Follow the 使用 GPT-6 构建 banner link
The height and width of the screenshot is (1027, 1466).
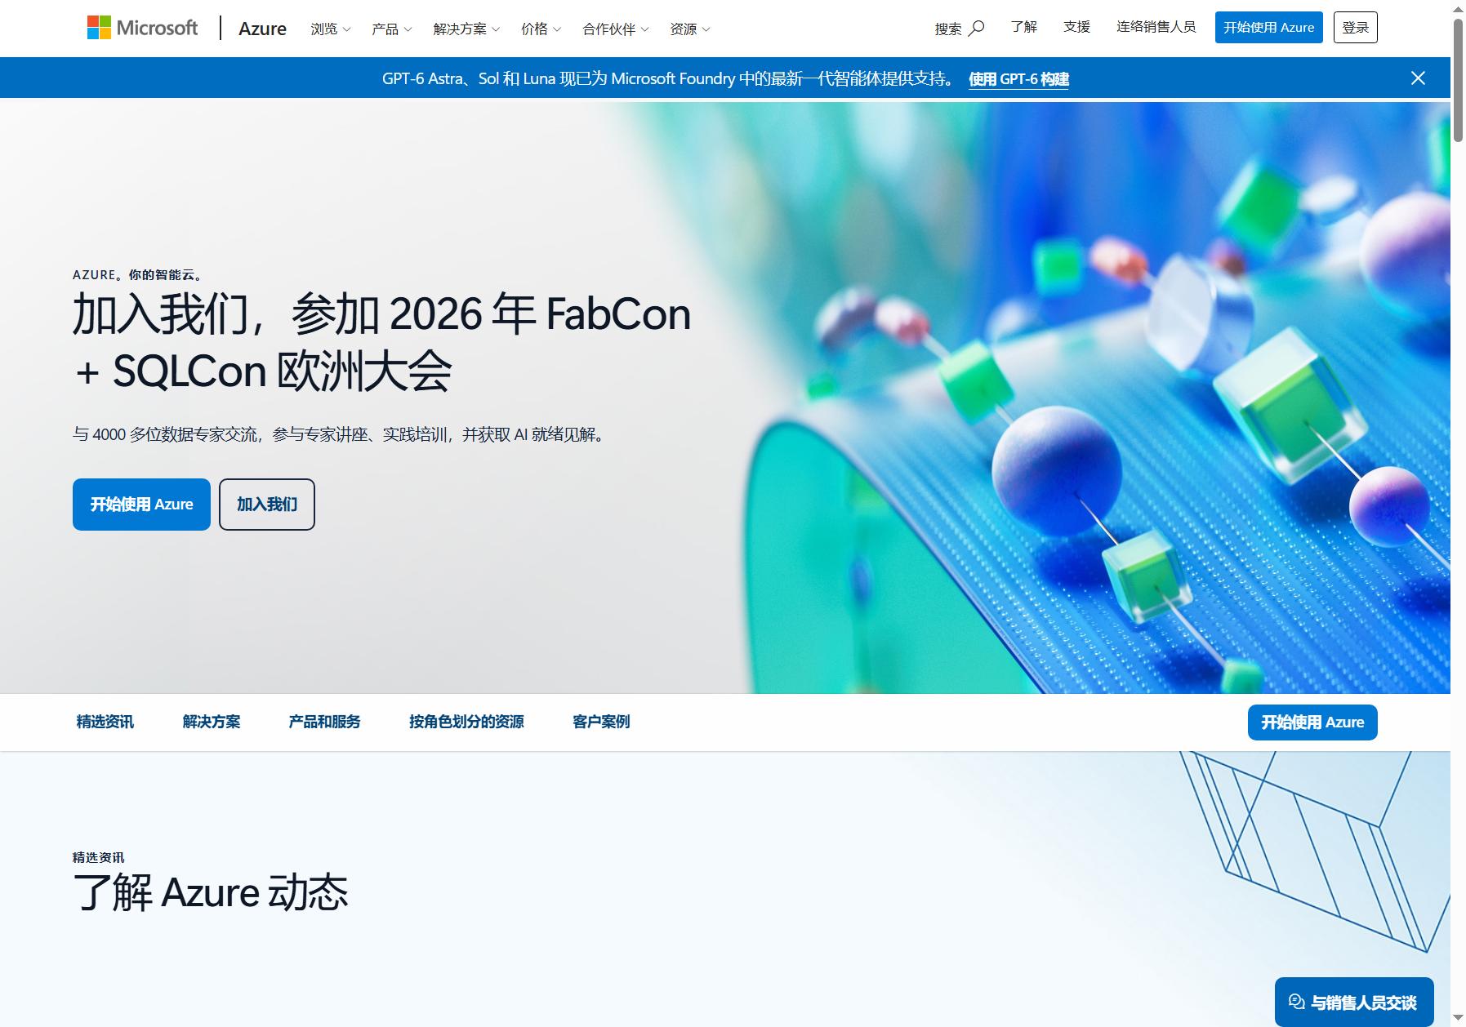pyautogui.click(x=1018, y=79)
